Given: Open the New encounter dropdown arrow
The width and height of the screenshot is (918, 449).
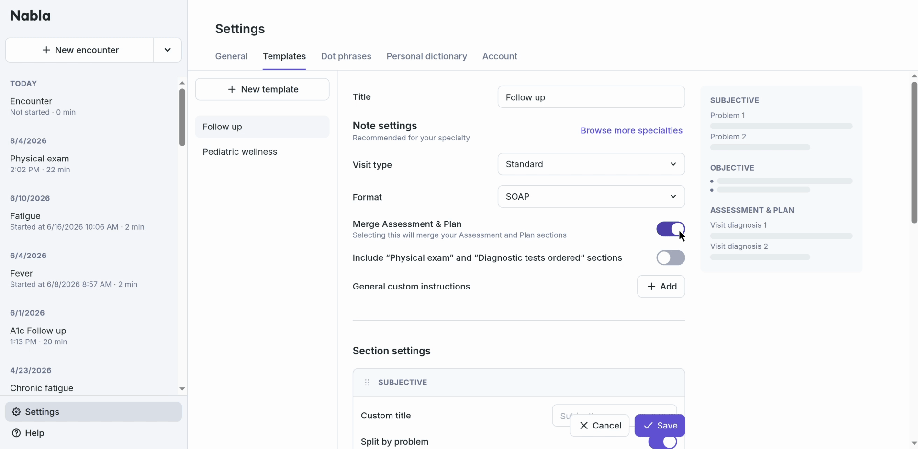Looking at the screenshot, I should coord(168,50).
